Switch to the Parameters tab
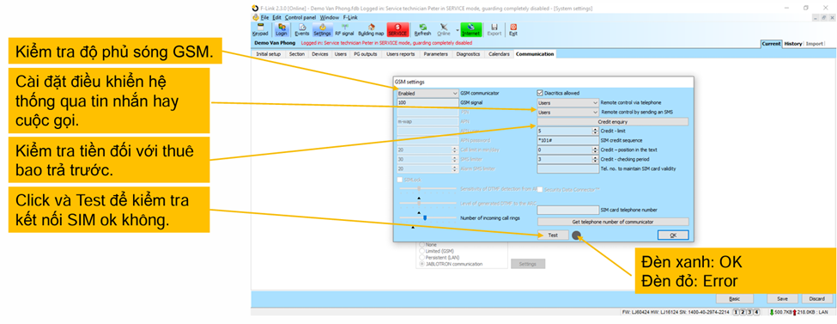837x324 pixels. [x=435, y=54]
